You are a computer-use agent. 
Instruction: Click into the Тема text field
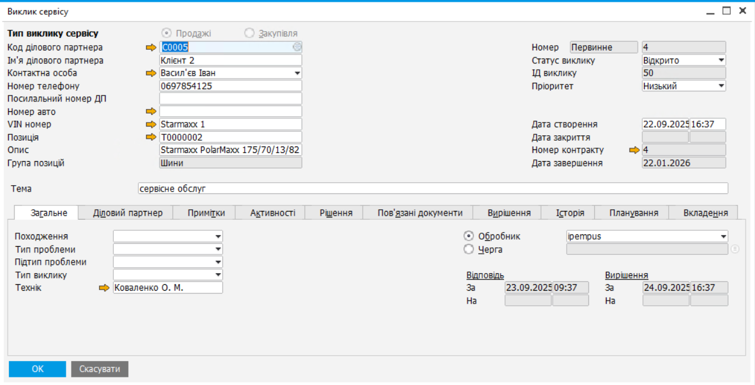click(x=432, y=188)
